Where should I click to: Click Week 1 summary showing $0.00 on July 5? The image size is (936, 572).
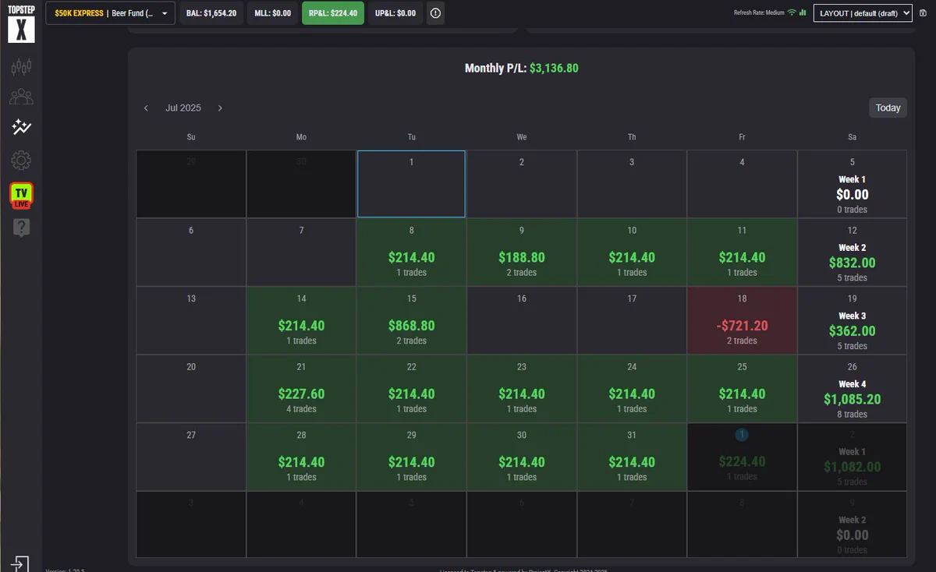[x=852, y=184]
